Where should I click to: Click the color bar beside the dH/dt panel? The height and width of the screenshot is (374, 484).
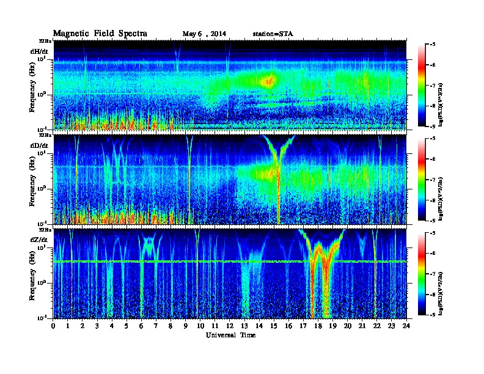pyautogui.click(x=421, y=86)
